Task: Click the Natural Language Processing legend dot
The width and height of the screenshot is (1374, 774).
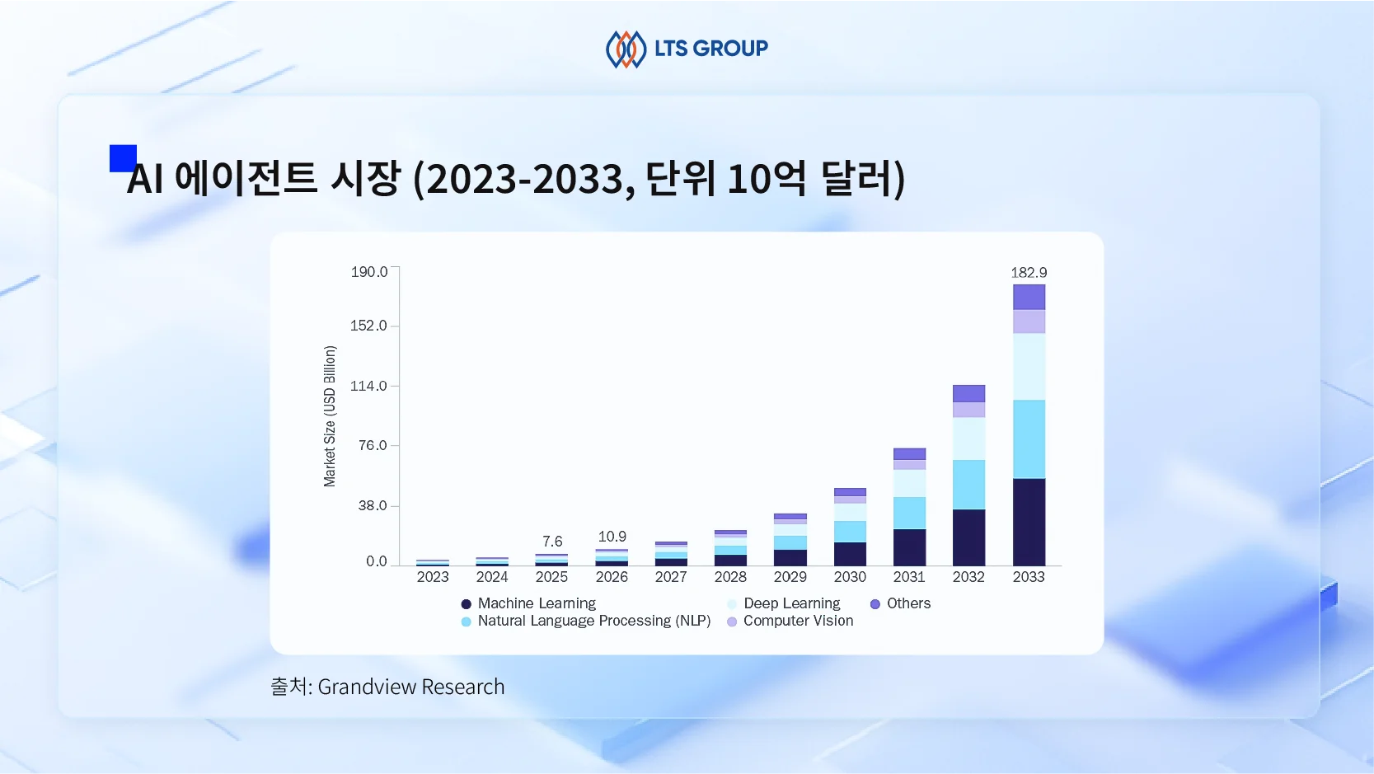Action: [x=467, y=622]
